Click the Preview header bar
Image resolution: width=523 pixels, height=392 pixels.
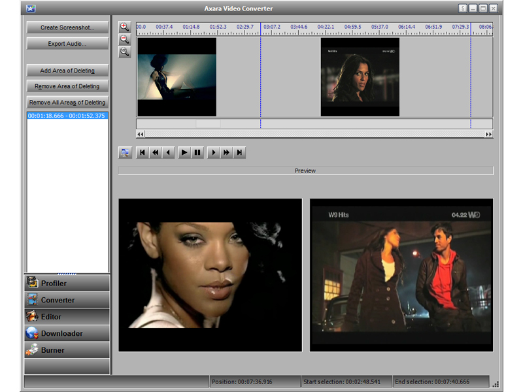305,171
